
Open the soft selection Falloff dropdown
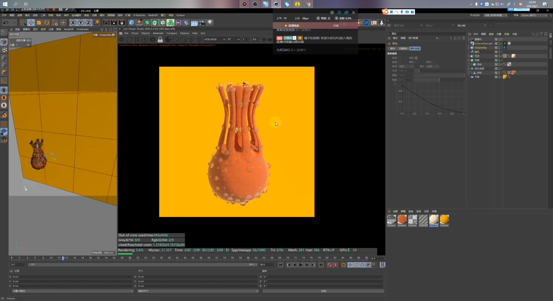point(406,66)
